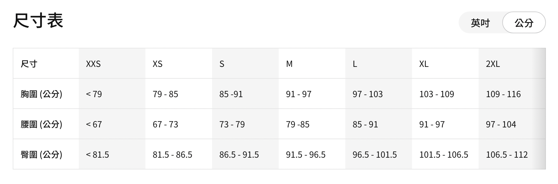This screenshot has height=184, width=558.
Task: Select the 公分 (centimeters) unit option
Action: tap(524, 23)
